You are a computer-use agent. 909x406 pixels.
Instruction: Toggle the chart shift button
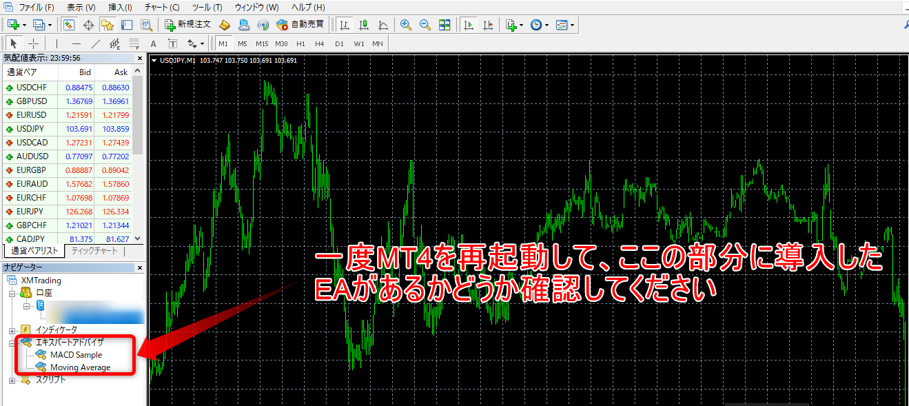pos(488,25)
